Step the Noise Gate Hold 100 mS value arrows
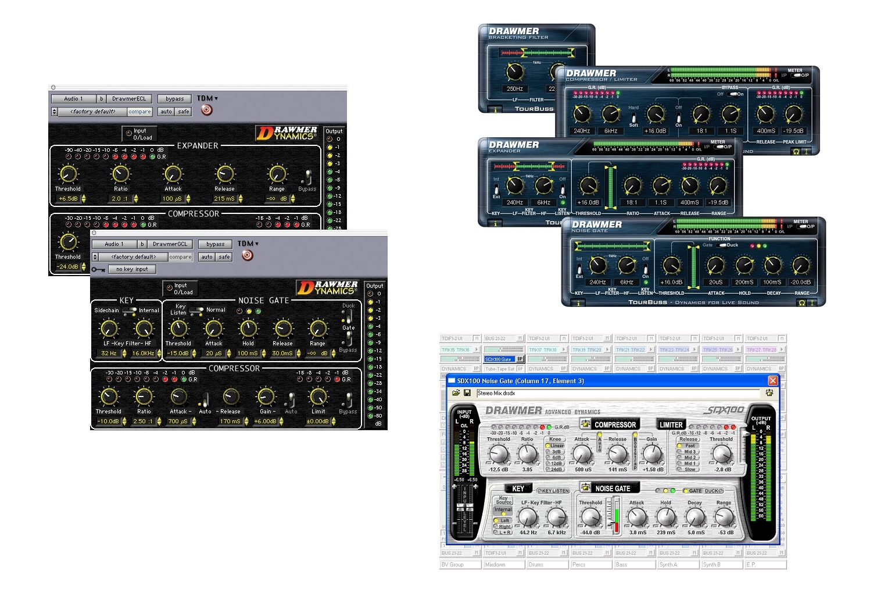 point(263,353)
